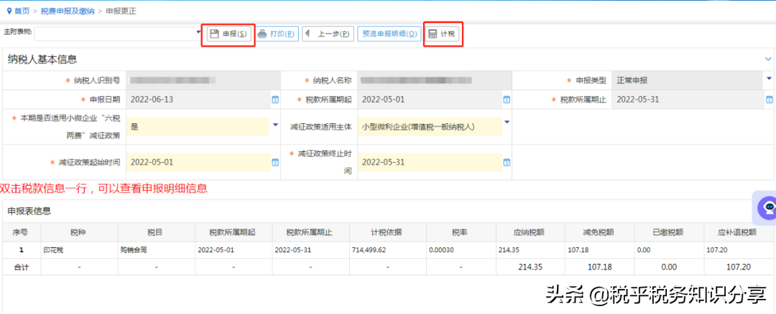Open 税费申报及缴纳 breadcrumb link

coord(67,11)
